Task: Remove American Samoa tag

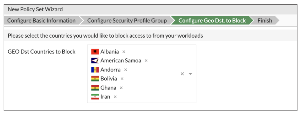Action: tap(146, 61)
